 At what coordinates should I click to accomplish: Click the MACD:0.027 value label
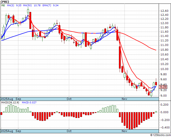pyautogui.click(x=29, y=103)
